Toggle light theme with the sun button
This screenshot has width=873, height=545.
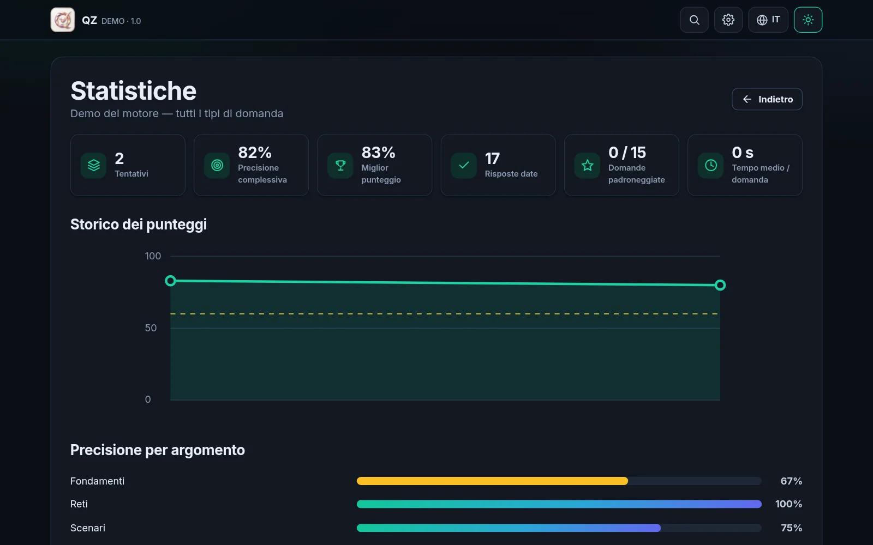click(x=808, y=20)
